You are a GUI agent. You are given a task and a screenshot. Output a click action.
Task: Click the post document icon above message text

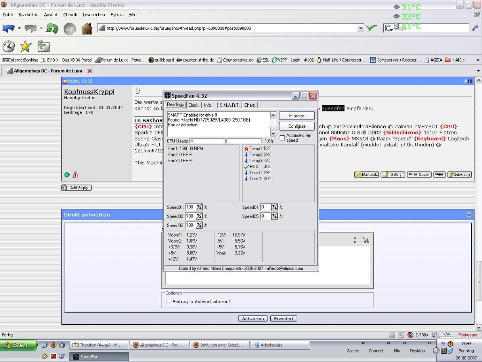tap(138, 91)
